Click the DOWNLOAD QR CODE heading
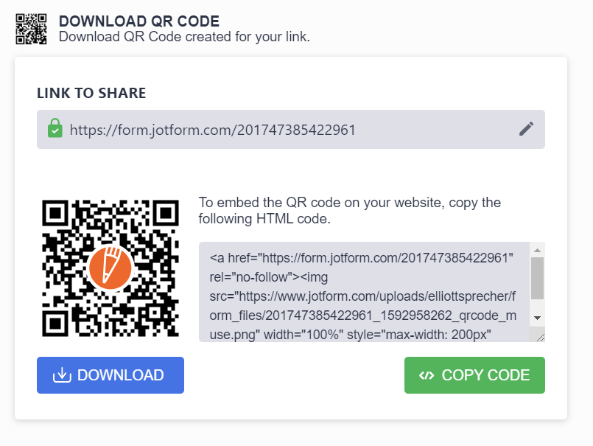Viewport: 593px width, 446px height. [139, 21]
